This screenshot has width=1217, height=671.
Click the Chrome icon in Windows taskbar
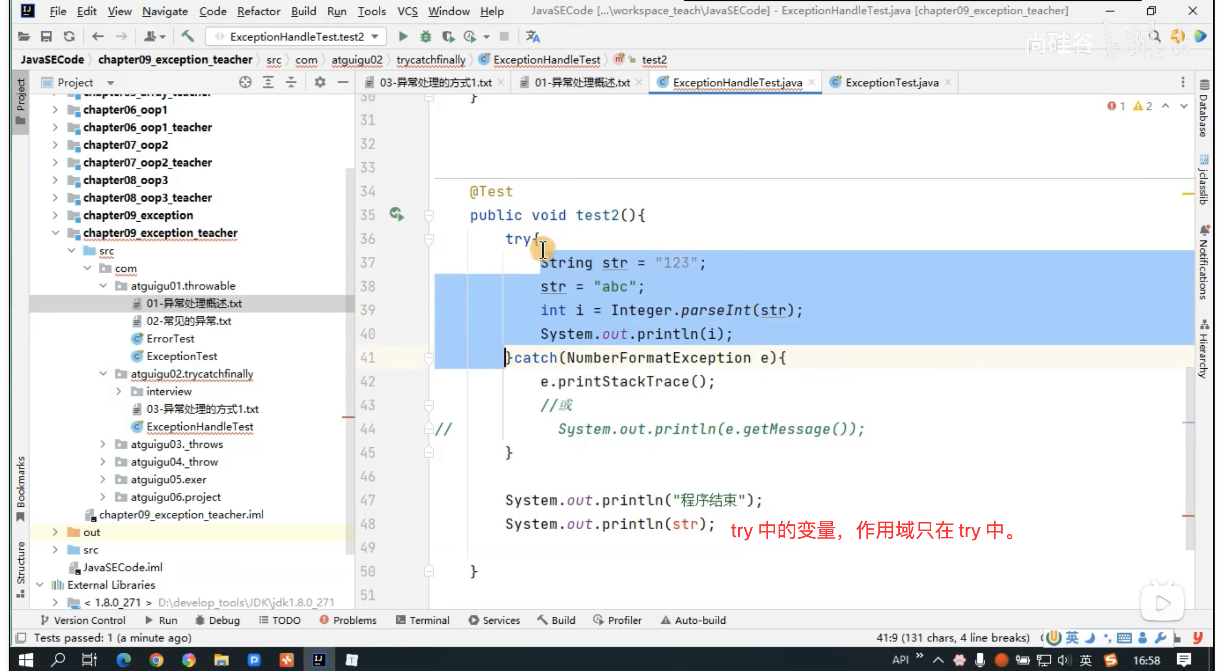(156, 660)
